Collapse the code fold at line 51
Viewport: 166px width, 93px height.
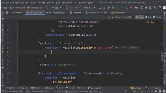click(18, 30)
